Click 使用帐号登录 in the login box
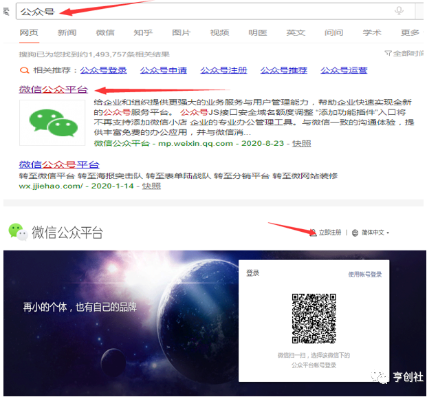 pyautogui.click(x=365, y=275)
